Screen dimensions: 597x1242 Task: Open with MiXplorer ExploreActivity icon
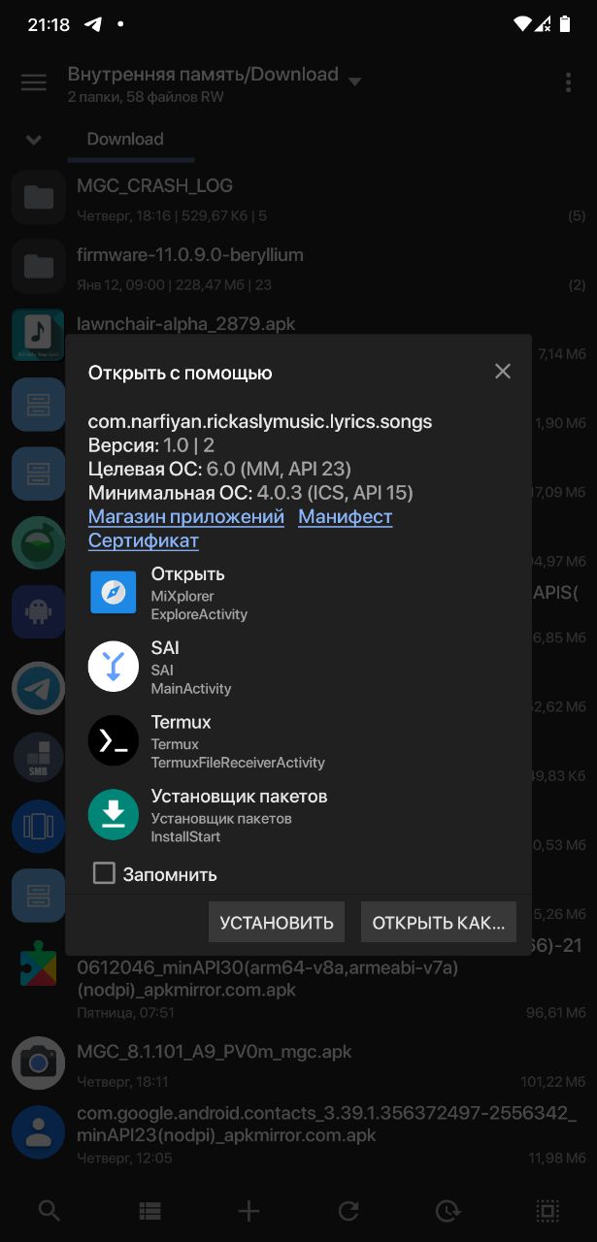tap(114, 592)
